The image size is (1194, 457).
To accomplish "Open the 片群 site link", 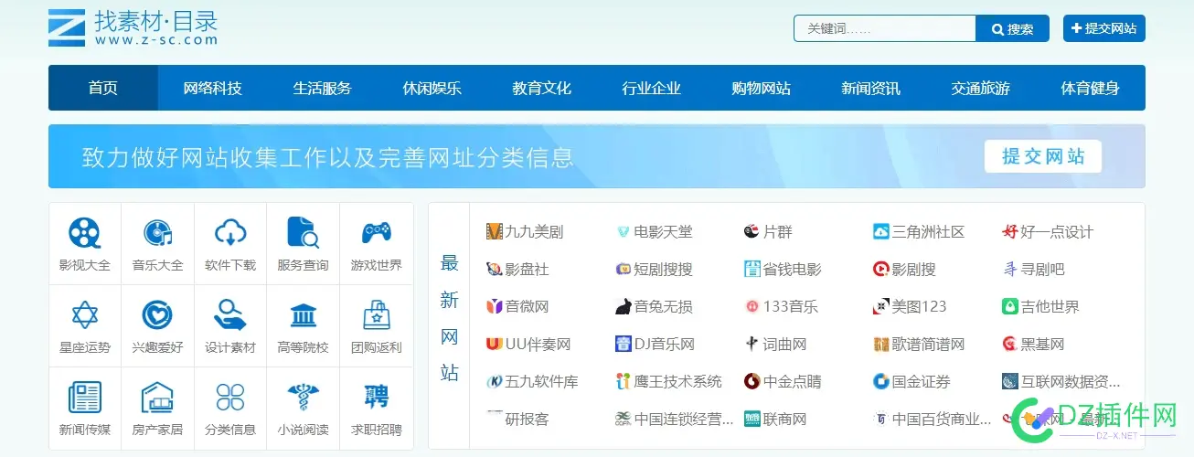I will 777,232.
